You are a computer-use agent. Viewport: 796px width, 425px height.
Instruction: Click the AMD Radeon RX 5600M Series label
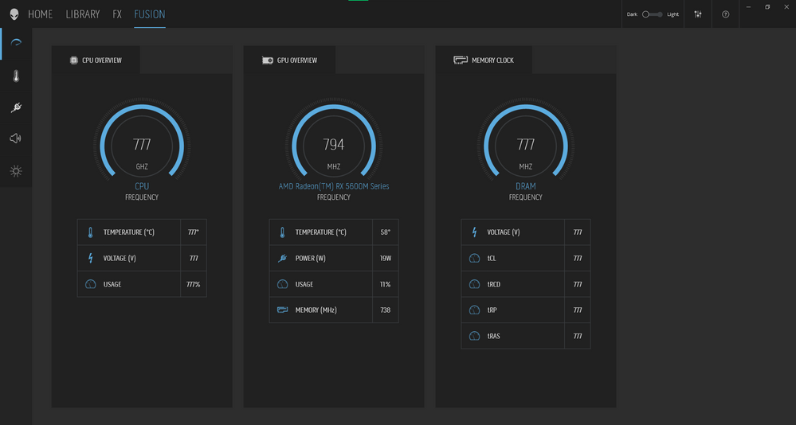[334, 186]
